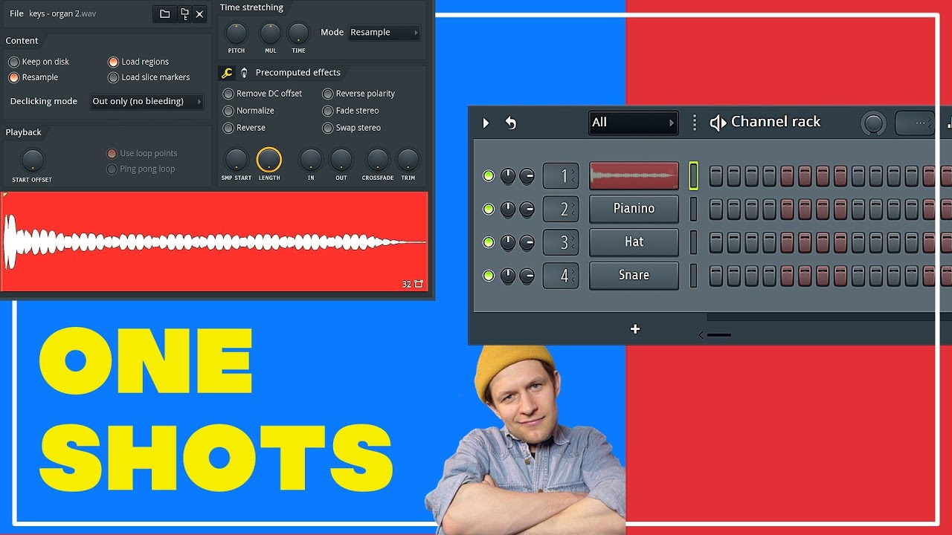Click the volume knob on channel 1
Screen dimensions: 952x535
tap(527, 176)
